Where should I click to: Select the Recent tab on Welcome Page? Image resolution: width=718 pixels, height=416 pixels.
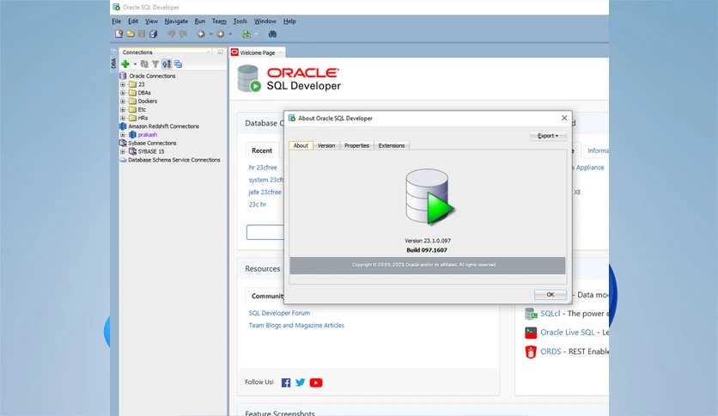click(x=262, y=150)
